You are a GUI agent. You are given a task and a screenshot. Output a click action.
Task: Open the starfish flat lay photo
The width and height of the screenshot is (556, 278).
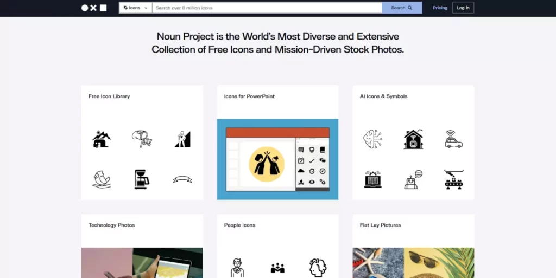point(378,263)
